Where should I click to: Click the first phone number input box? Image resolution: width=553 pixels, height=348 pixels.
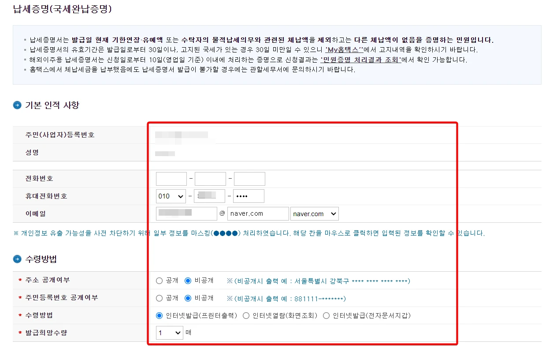pyautogui.click(x=171, y=178)
